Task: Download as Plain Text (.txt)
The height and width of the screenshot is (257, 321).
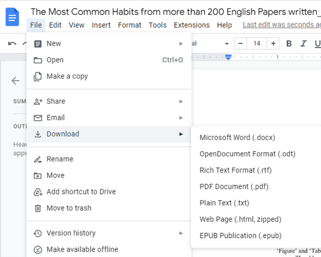Action: pos(256,203)
